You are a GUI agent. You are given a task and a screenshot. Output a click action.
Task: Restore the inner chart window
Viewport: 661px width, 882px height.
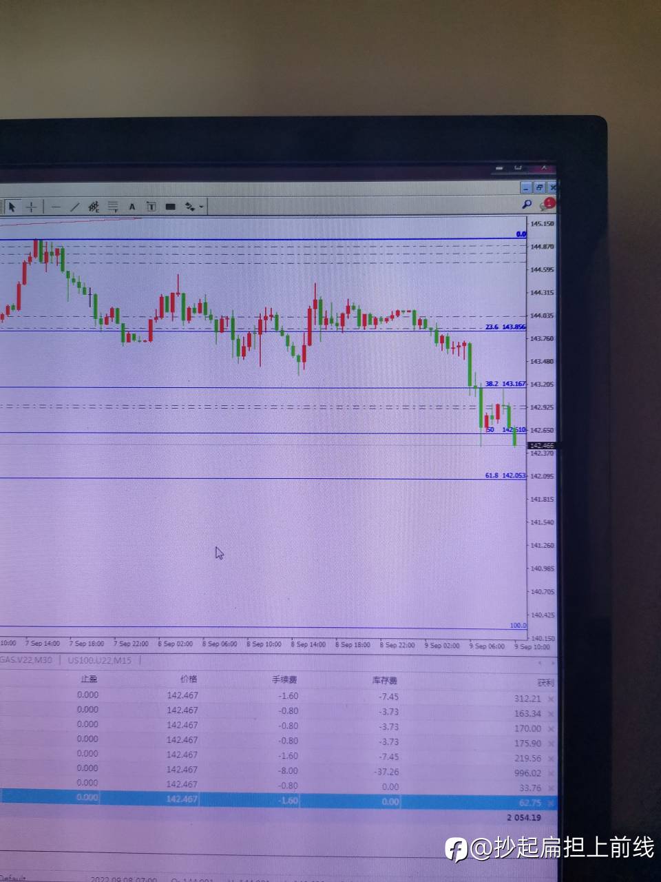coord(540,187)
